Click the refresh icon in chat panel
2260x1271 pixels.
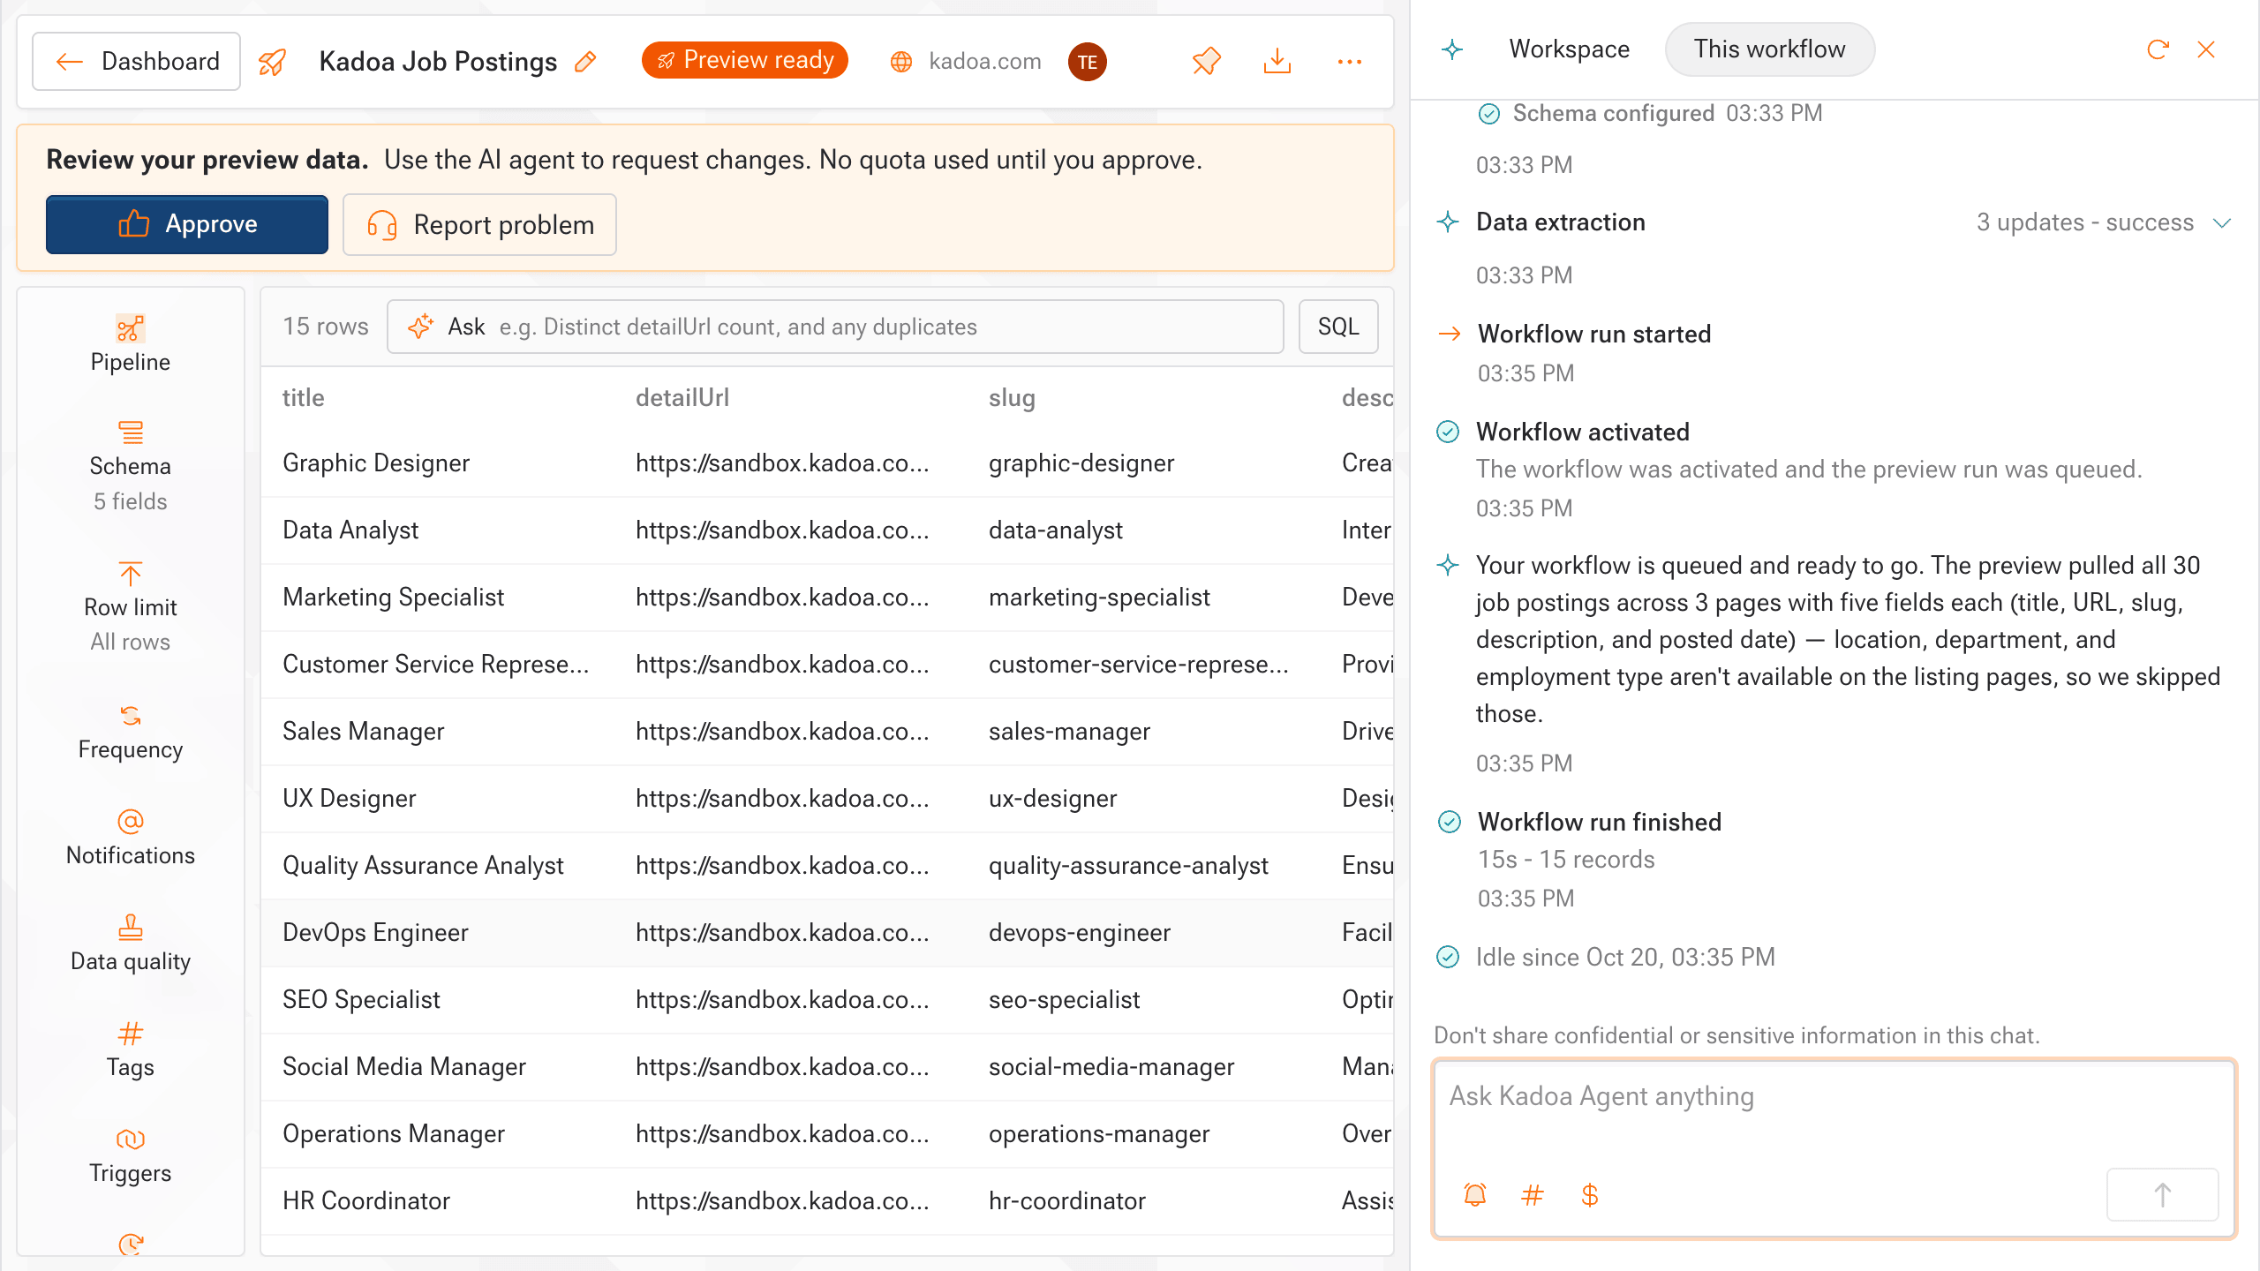click(x=2158, y=49)
